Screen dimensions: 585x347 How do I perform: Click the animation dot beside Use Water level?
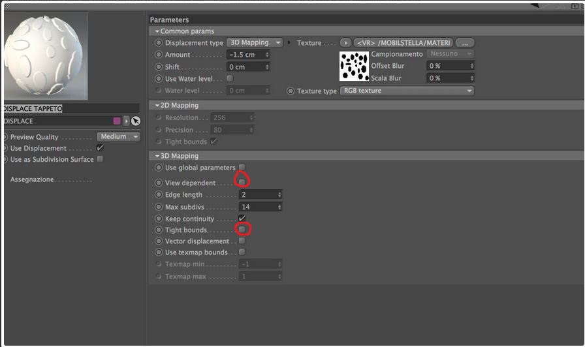click(159, 79)
